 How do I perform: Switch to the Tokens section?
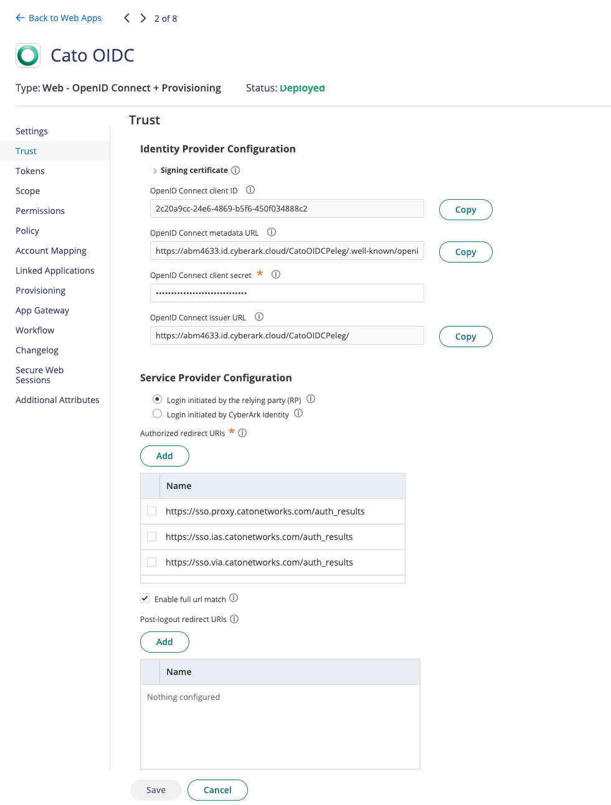30,170
